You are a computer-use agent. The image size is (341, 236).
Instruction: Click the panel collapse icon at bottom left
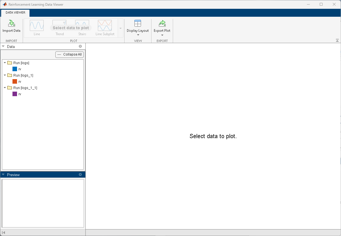pyautogui.click(x=3, y=233)
